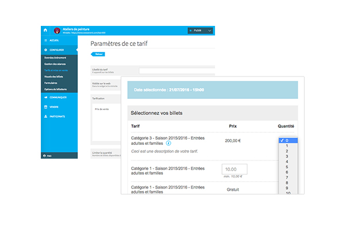Screen dimensions: 345x230
Task: Click the Accueil grid icon
Action: click(45, 40)
